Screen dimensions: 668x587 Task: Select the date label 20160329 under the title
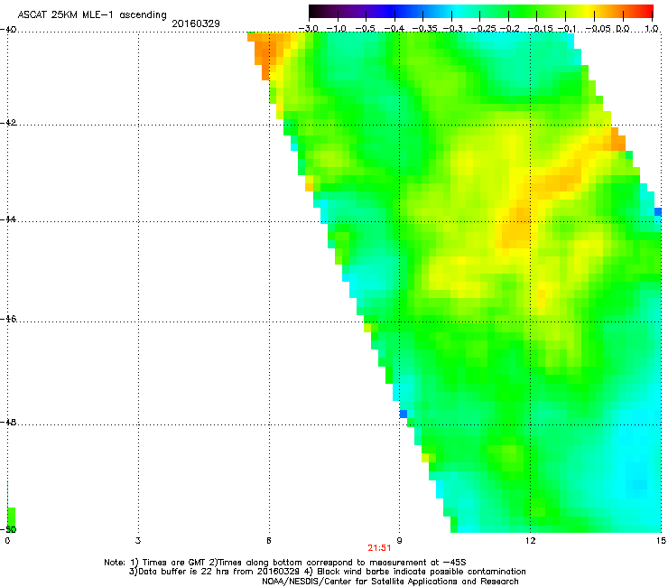tap(196, 23)
